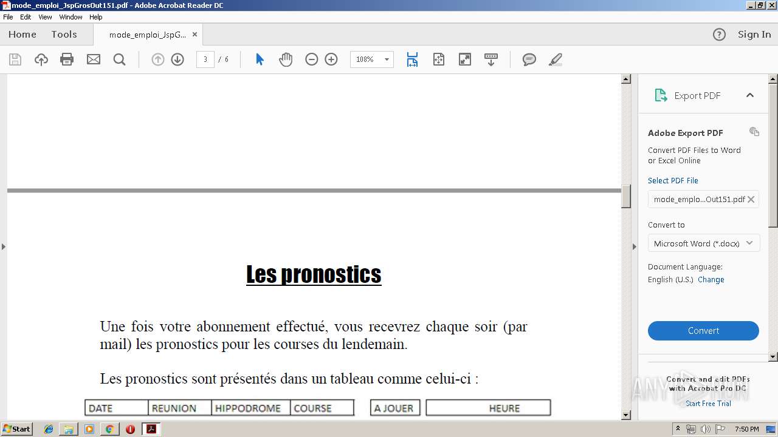Remove the selected file with the X icon
Viewport: 778px width, 437px height.
(751, 199)
